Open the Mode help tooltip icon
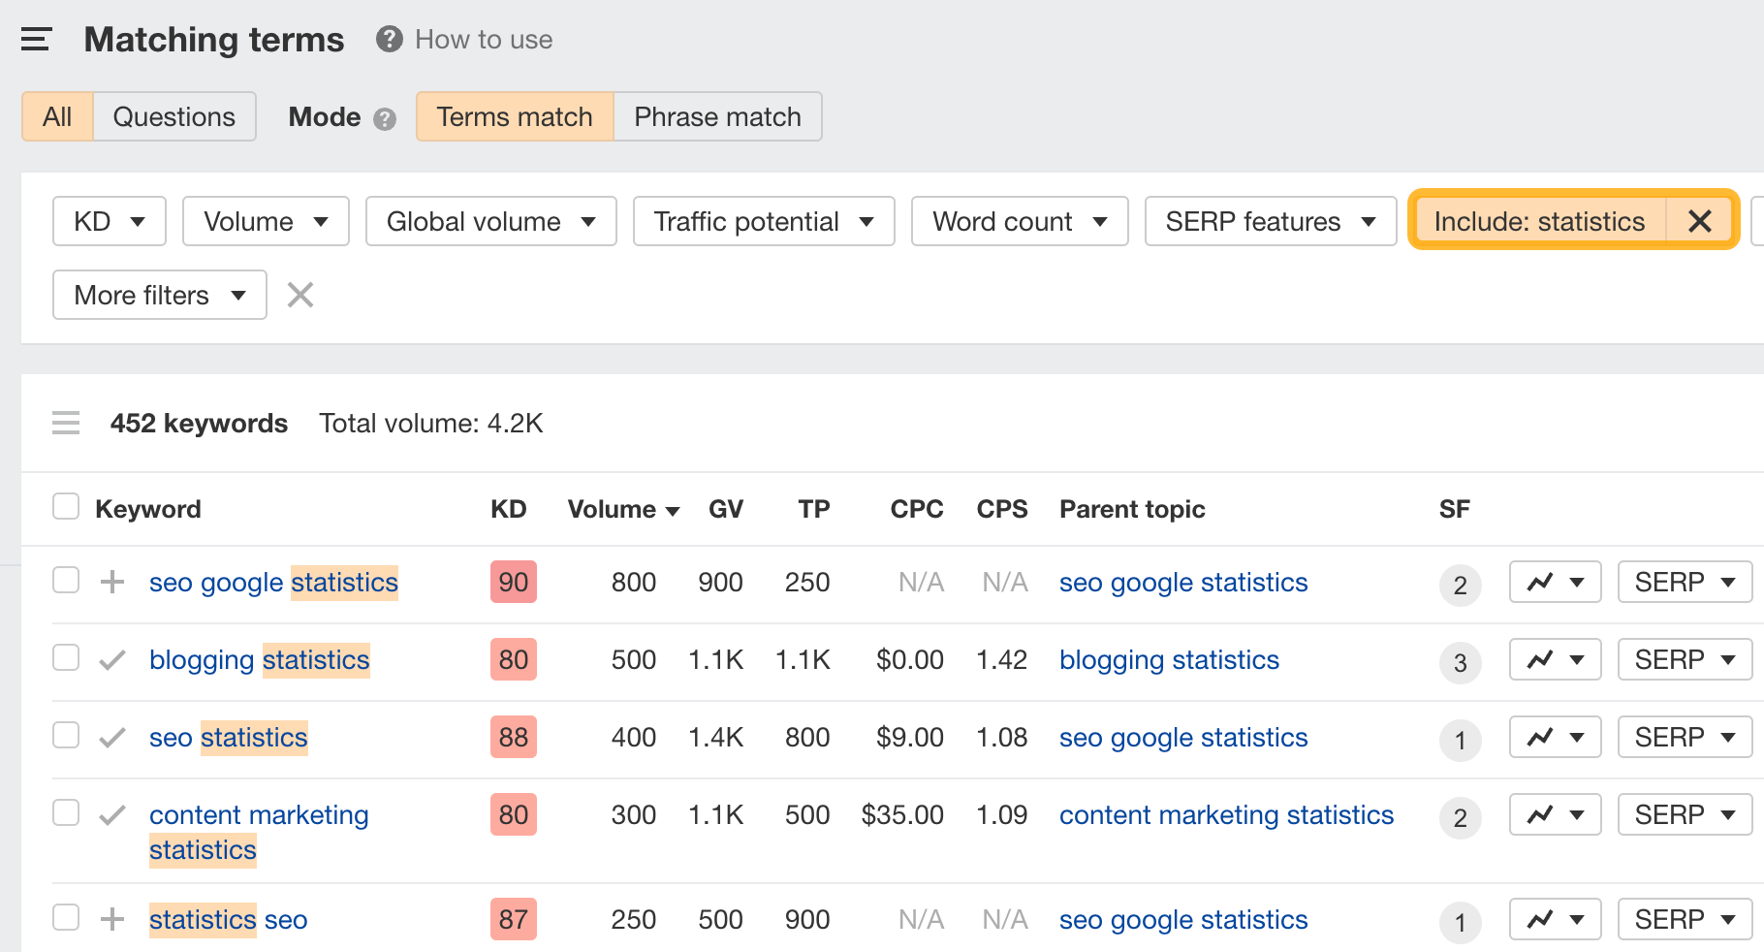The width and height of the screenshot is (1764, 952). (385, 117)
